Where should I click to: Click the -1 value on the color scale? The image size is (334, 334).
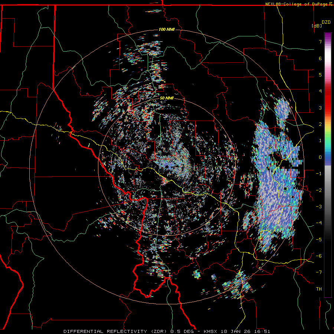click(x=319, y=174)
